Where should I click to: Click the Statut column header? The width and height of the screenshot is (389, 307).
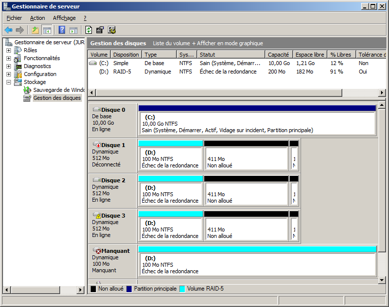pyautogui.click(x=230, y=55)
